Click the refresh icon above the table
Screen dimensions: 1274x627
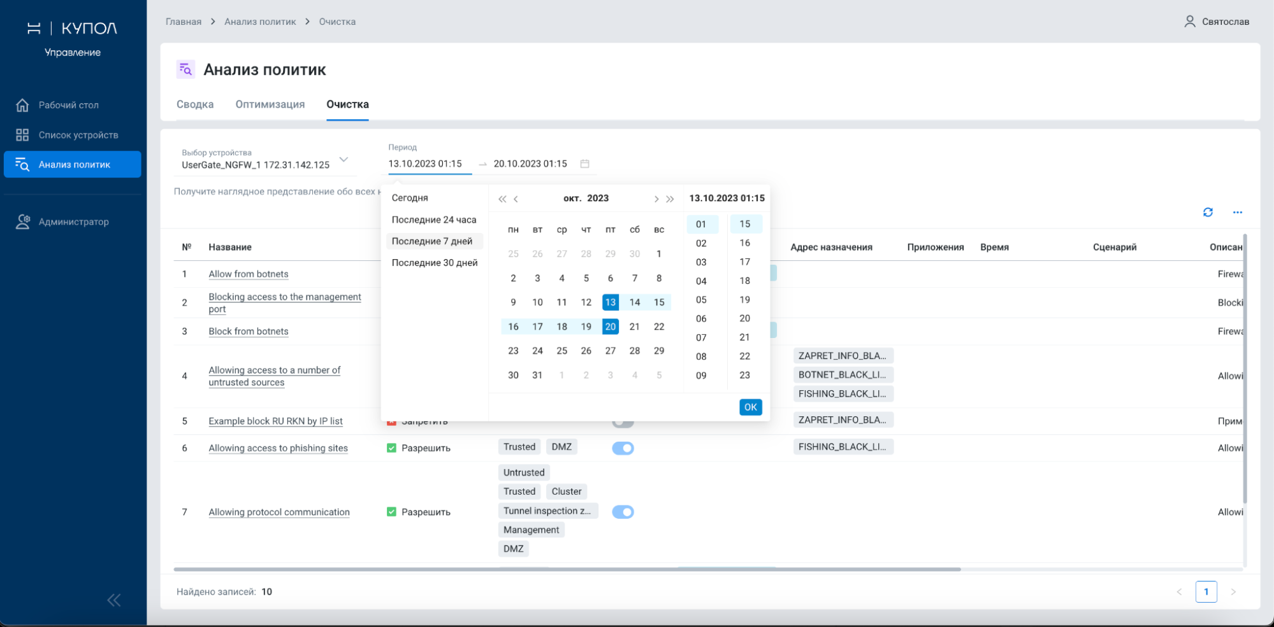[1208, 213]
